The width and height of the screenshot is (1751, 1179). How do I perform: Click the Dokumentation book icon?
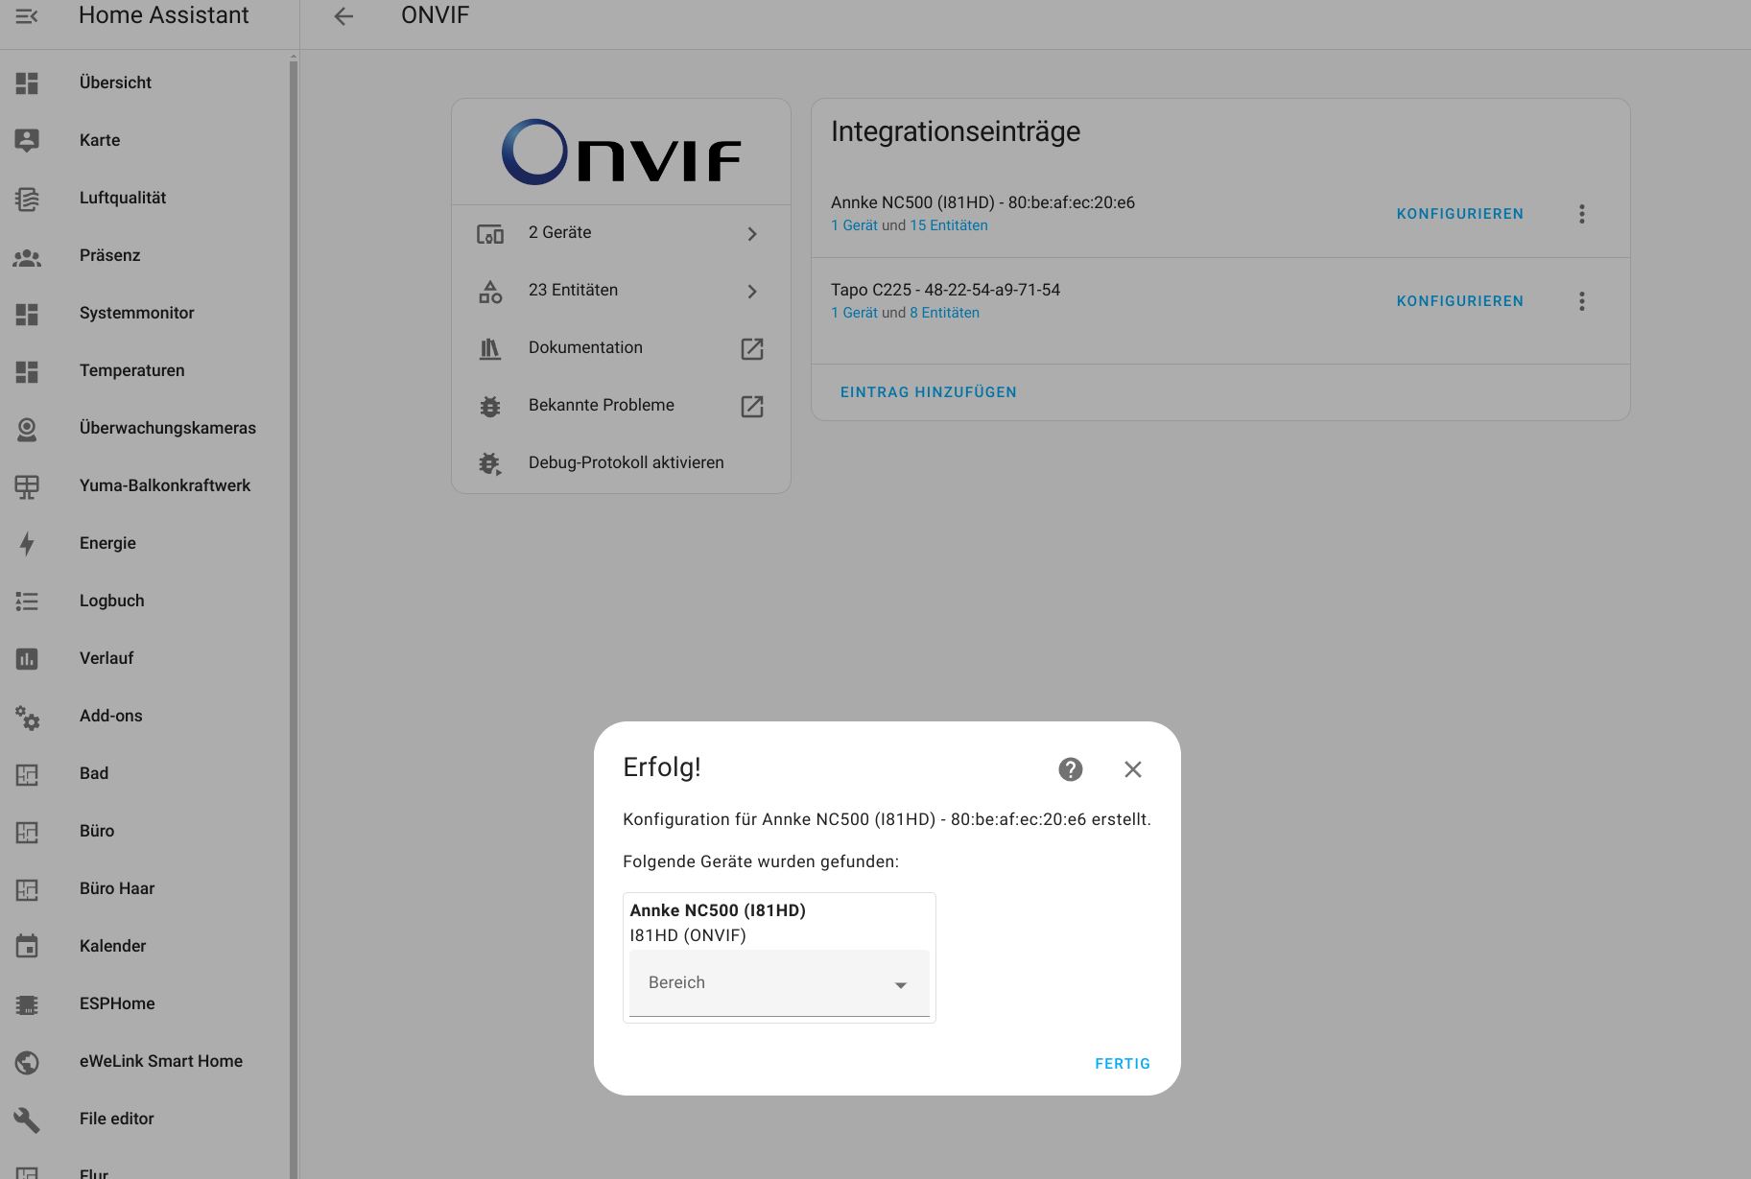coord(490,348)
